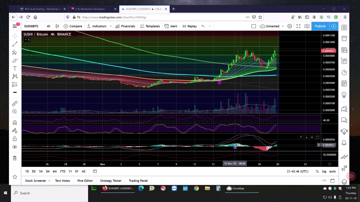360x202 pixels.
Task: Open Windows Start menu
Action: pos(5,193)
